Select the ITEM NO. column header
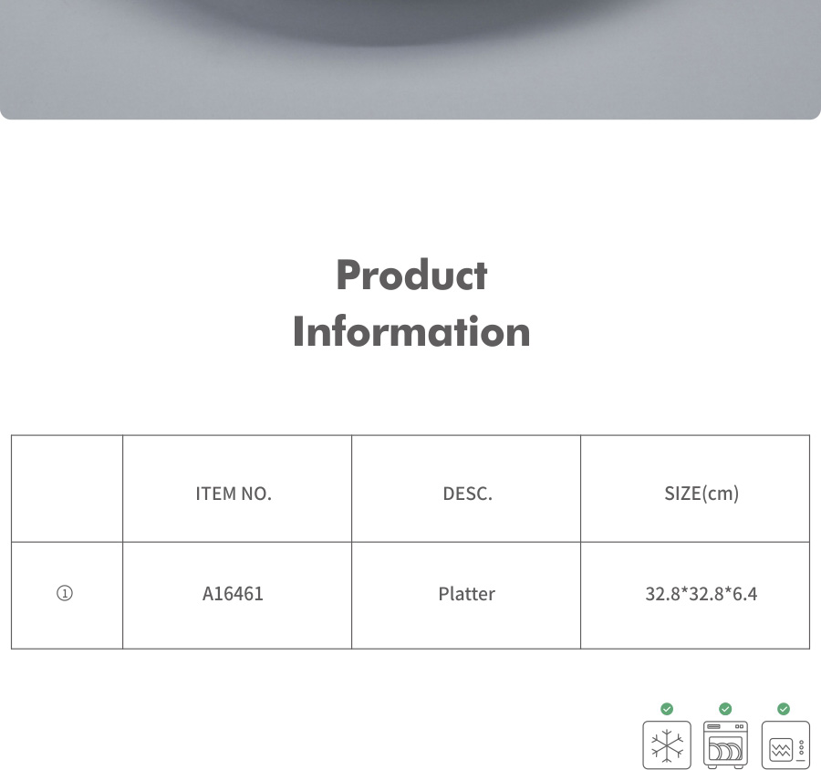The width and height of the screenshot is (821, 770). pos(234,494)
